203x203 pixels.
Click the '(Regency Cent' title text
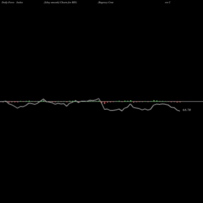pyautogui.click(x=106, y=2)
